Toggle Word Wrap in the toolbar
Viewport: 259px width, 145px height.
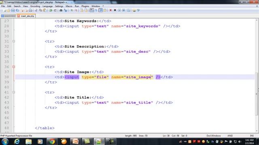[92, 10]
